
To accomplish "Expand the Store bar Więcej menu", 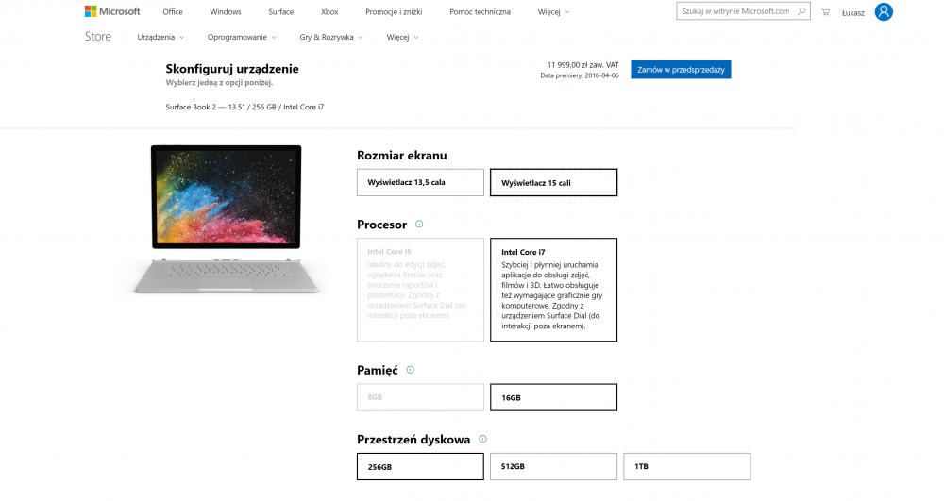I will click(x=402, y=38).
